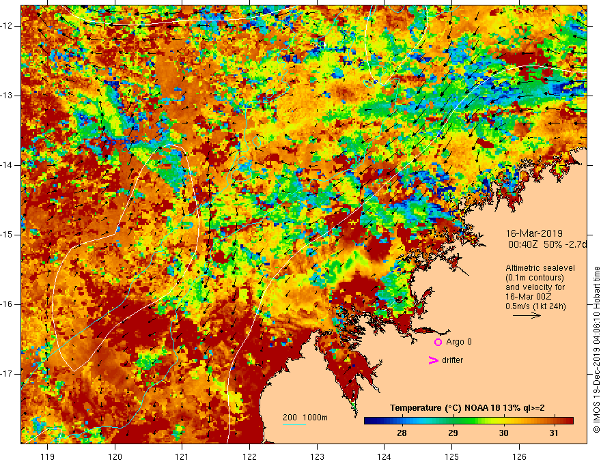Click the latitude -17 axis label
Image resolution: width=601 pixels, height=464 pixels.
point(8,374)
